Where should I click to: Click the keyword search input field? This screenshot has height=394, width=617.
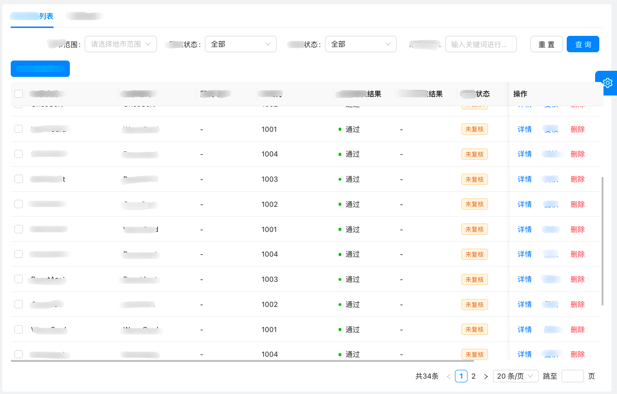(x=481, y=44)
